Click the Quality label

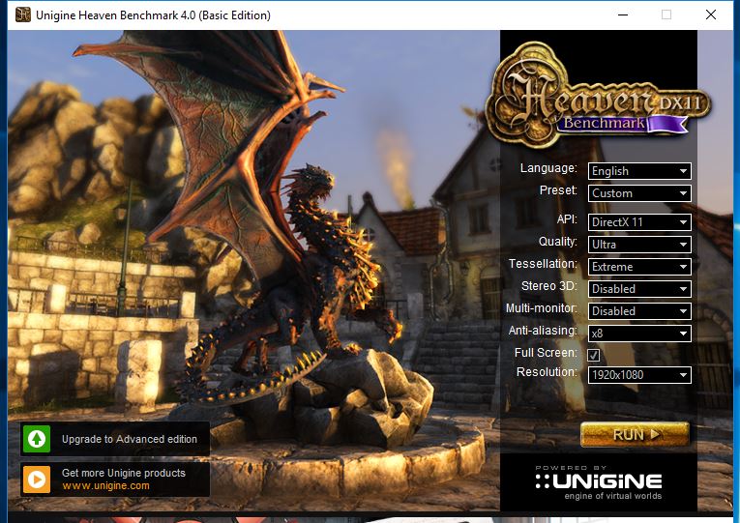[558, 242]
